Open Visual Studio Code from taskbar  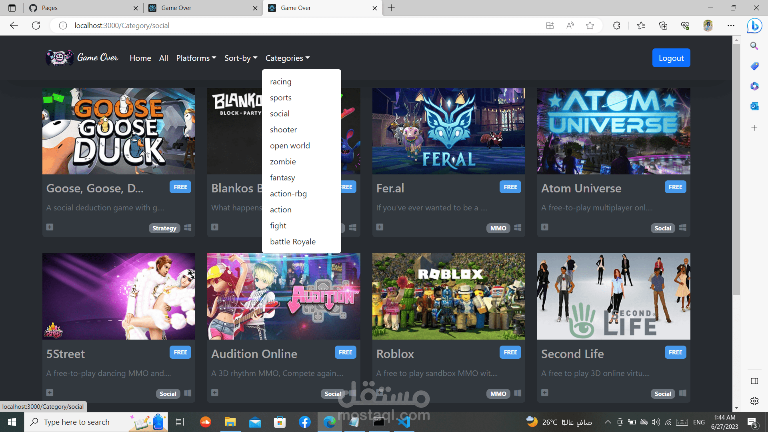(404, 422)
